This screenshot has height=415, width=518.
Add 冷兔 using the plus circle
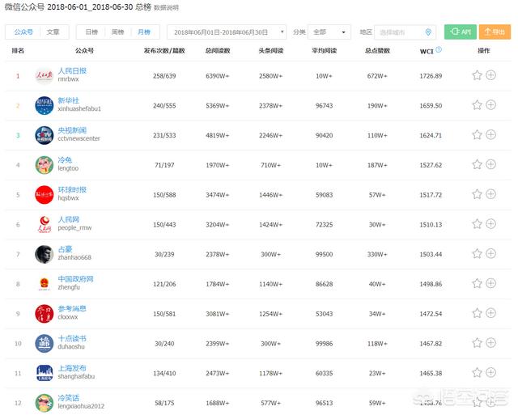[x=491, y=164]
